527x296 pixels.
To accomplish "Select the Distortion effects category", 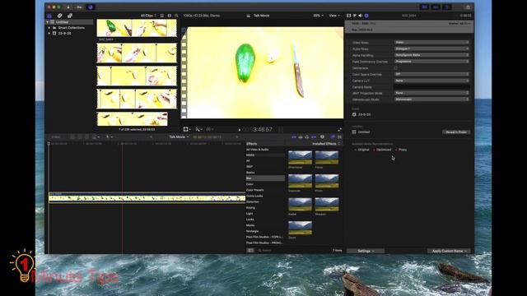I will coord(253,201).
